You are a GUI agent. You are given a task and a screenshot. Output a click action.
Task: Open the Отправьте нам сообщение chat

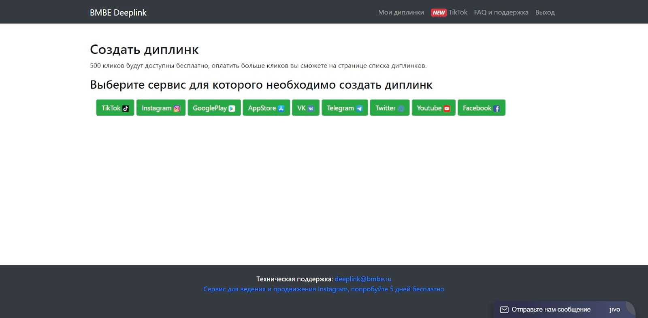click(x=551, y=310)
